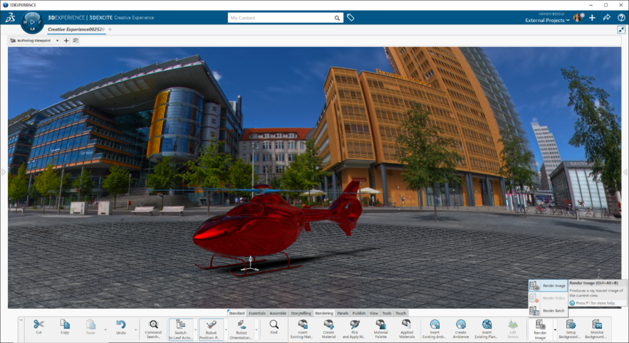This screenshot has height=343, width=629.
Task: Click the tag icon beside search
Action: coord(350,18)
